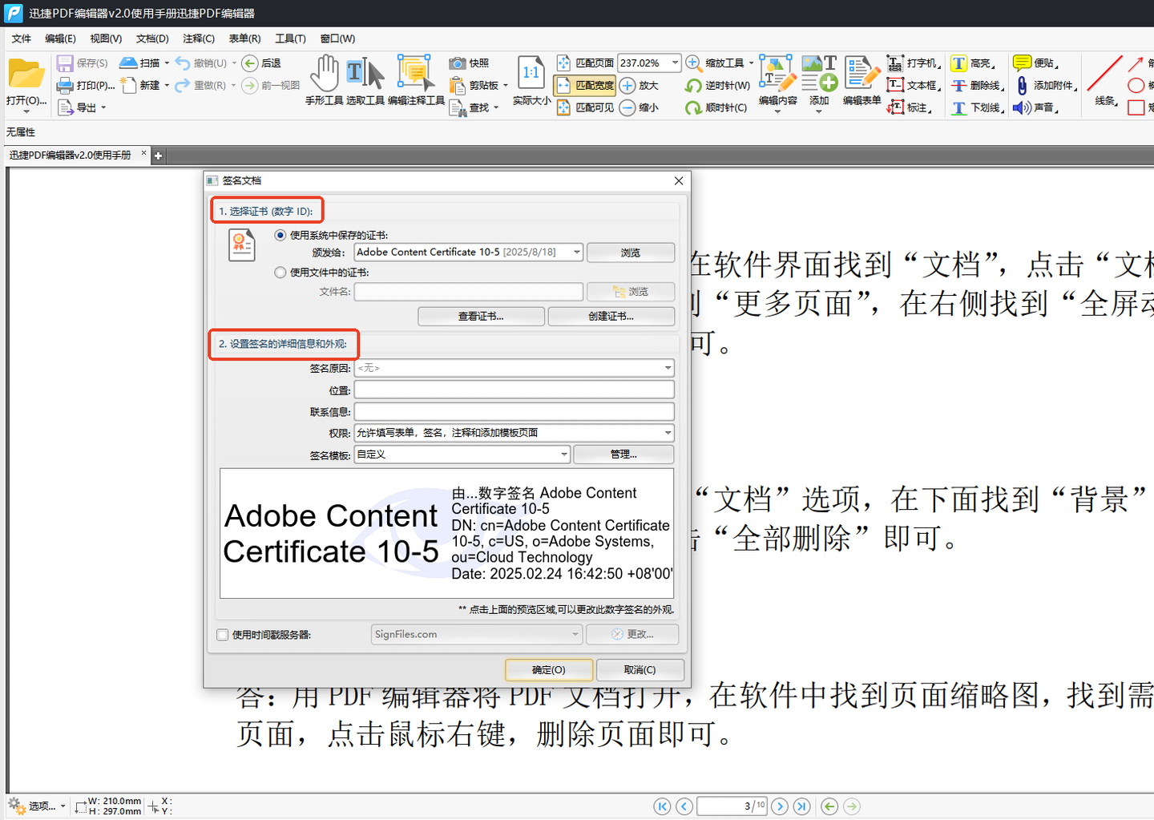Select the 下划线 underline tool

977,107
